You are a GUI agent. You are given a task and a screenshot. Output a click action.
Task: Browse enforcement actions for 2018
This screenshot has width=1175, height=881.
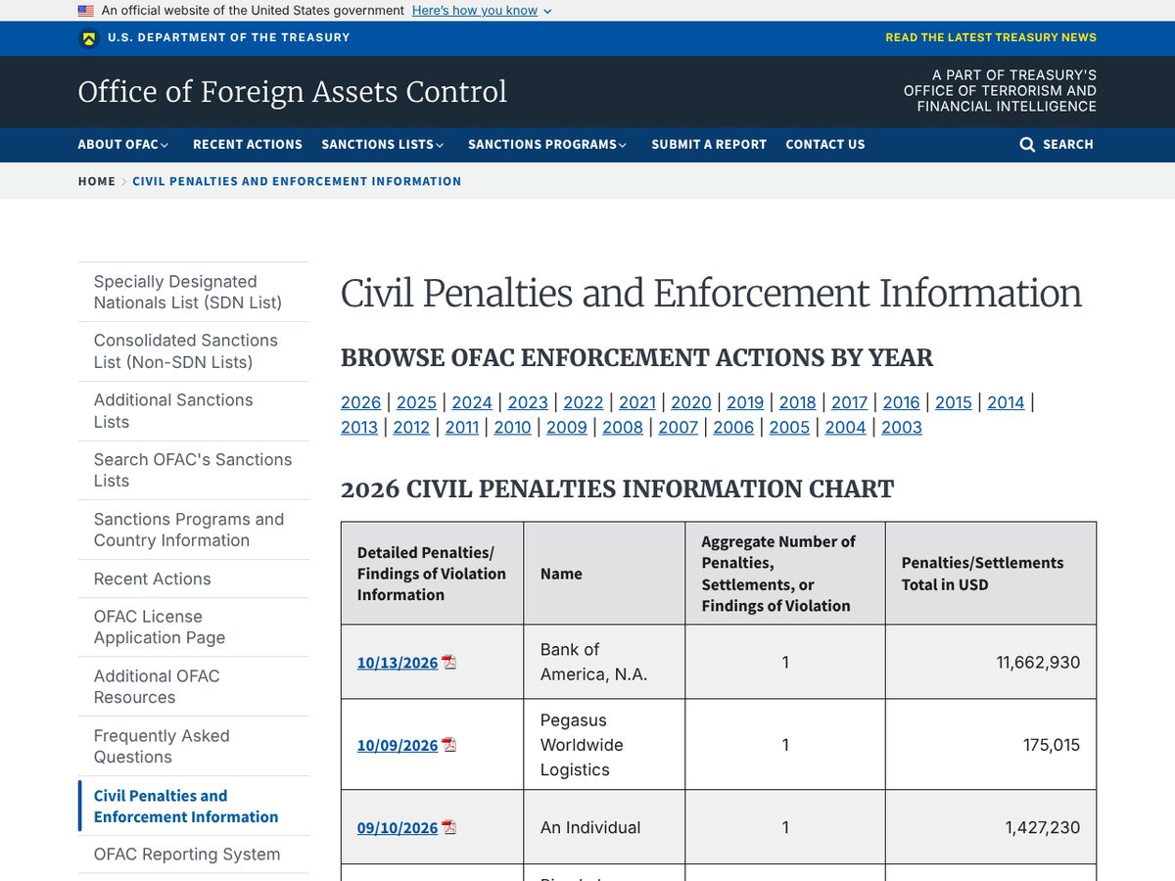click(x=798, y=402)
